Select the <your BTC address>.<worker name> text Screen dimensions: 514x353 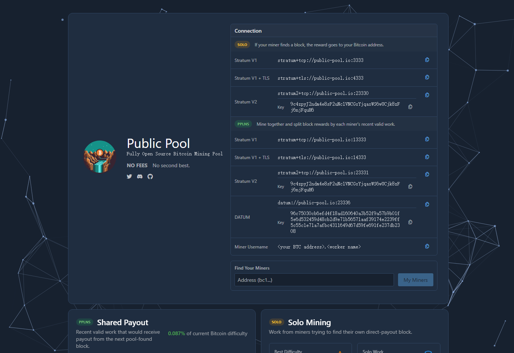pyautogui.click(x=319, y=247)
